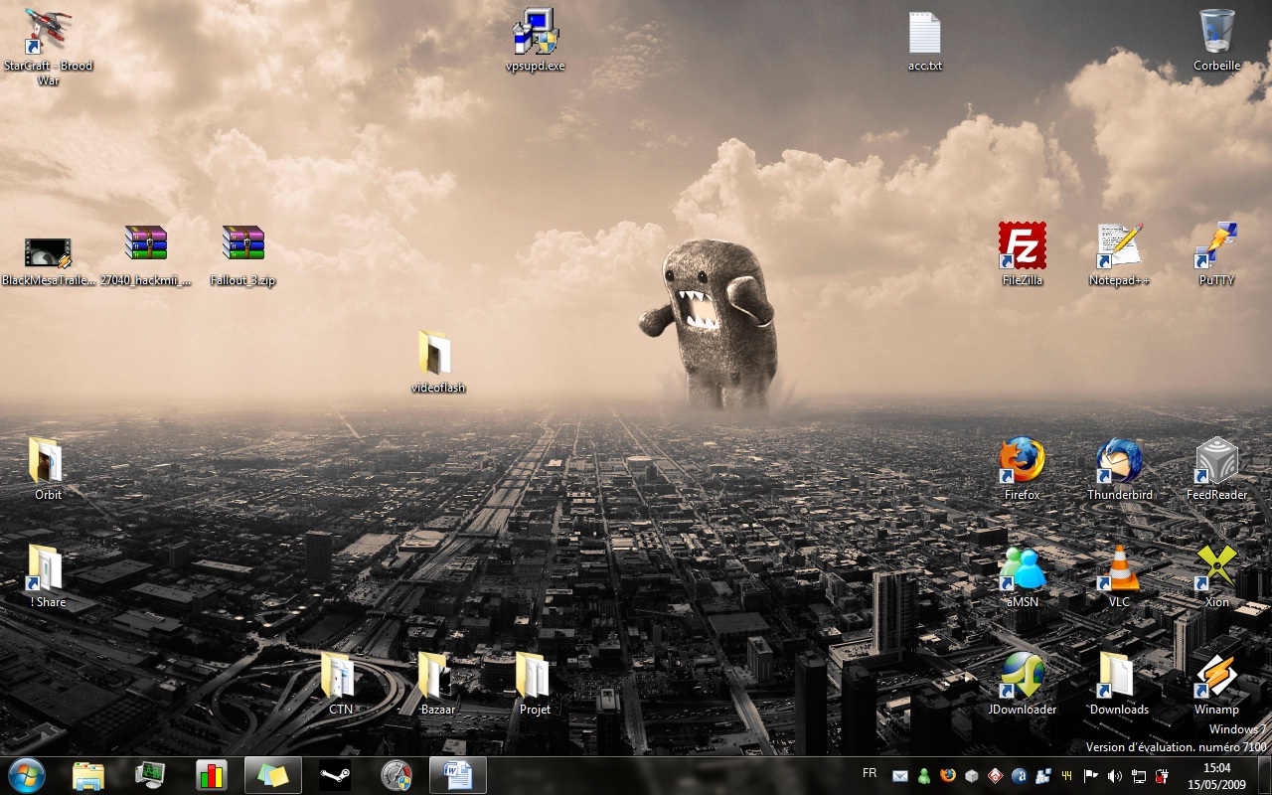Launch aMSN messenger

point(1022,576)
